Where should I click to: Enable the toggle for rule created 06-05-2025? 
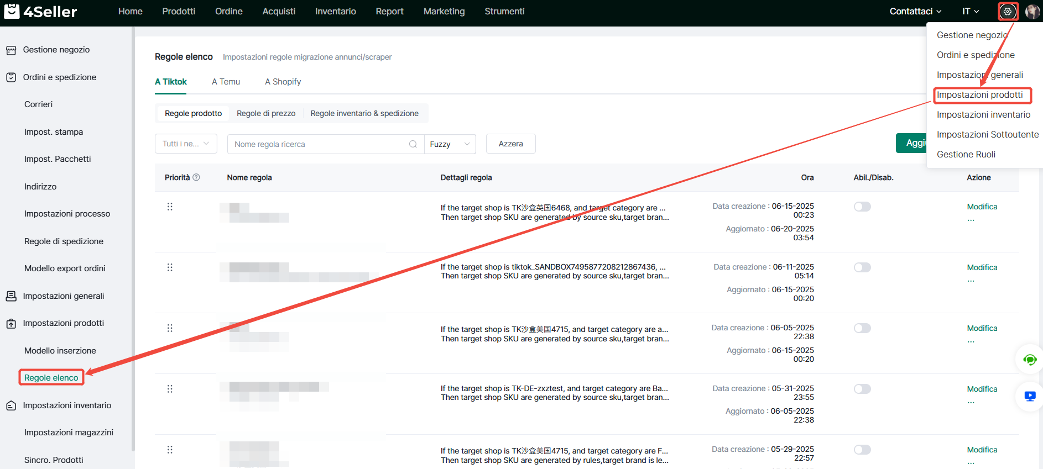862,328
